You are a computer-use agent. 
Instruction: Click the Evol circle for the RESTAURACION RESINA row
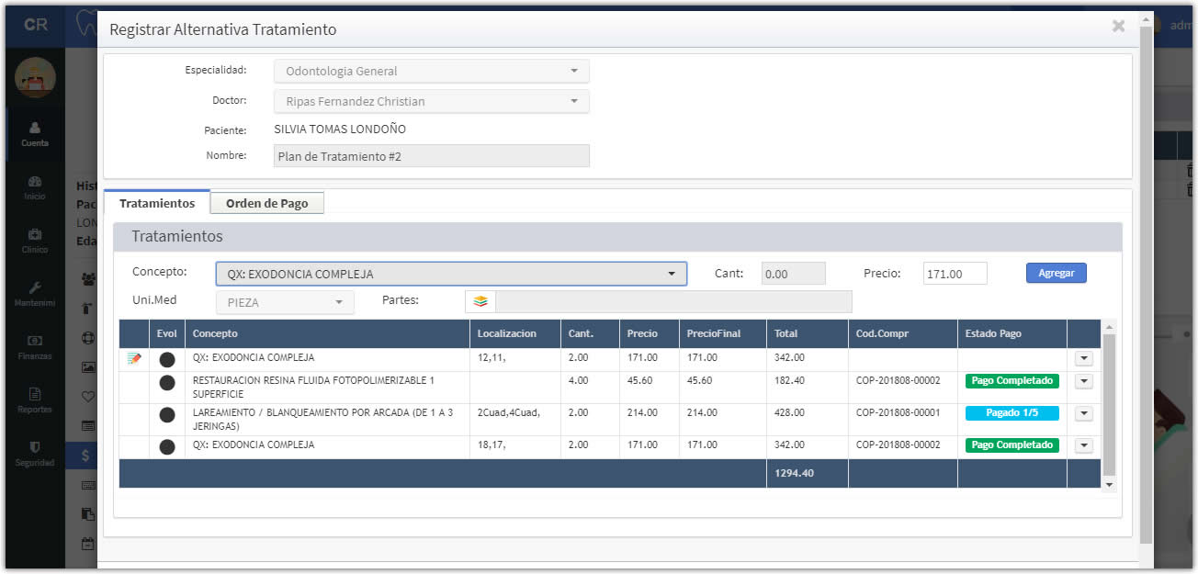(x=166, y=383)
